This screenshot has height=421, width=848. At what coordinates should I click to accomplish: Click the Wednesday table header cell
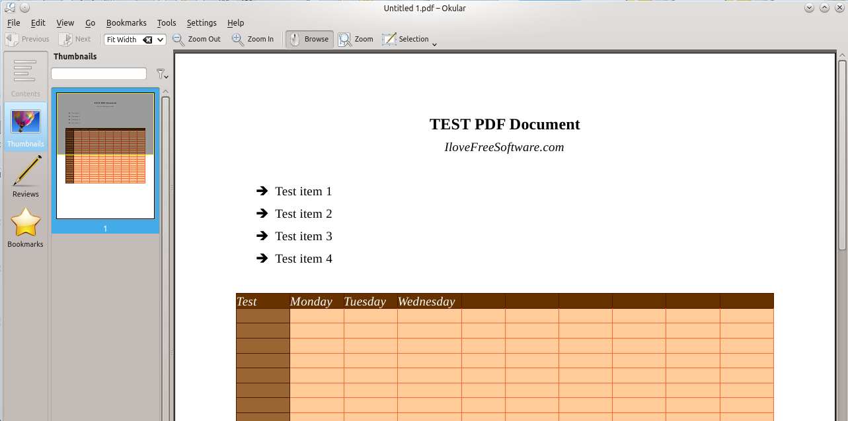click(x=430, y=301)
